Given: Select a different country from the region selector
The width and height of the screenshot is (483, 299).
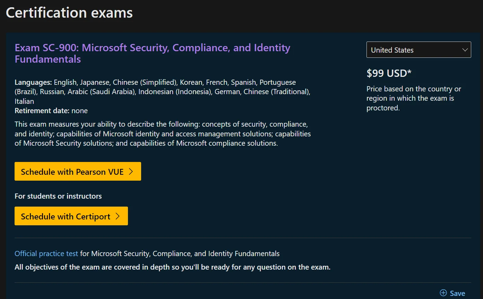Looking at the screenshot, I should (419, 50).
